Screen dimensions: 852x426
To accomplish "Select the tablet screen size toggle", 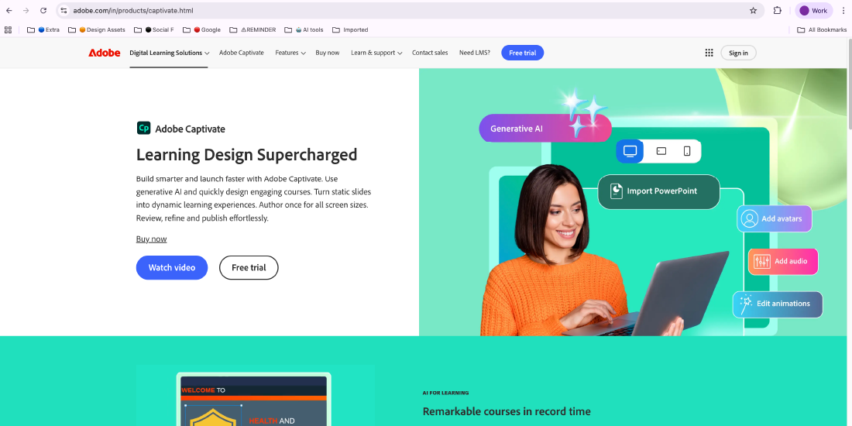I will pos(661,151).
